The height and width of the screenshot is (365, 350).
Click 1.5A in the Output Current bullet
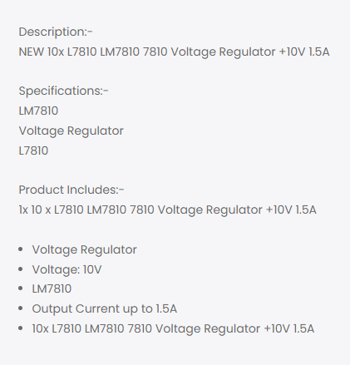[166, 308]
